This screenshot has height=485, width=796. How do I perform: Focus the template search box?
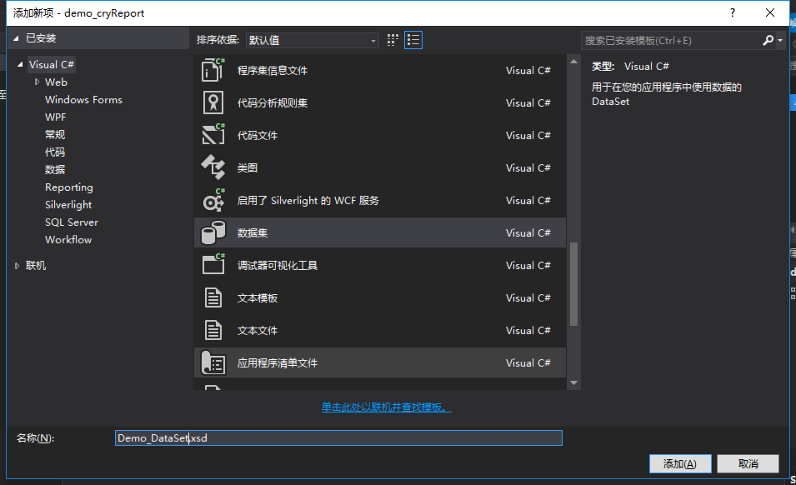point(672,40)
